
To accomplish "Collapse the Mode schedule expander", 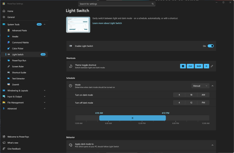I will tap(212, 86).
